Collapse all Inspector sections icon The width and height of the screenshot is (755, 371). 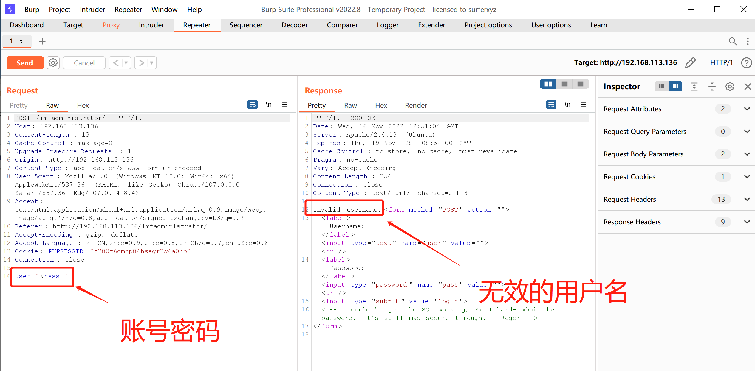pyautogui.click(x=712, y=87)
